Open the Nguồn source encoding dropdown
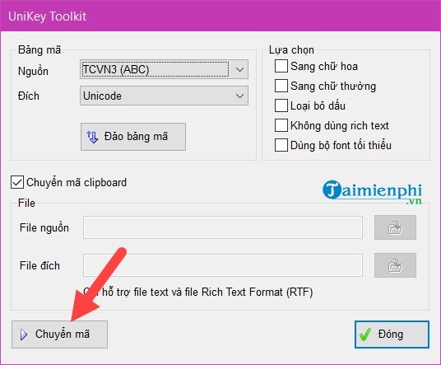441x365 pixels. tap(164, 69)
